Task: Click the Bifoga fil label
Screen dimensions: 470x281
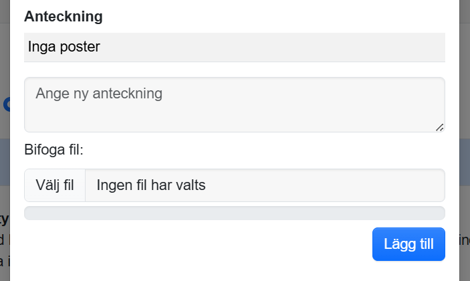Action: click(x=53, y=150)
